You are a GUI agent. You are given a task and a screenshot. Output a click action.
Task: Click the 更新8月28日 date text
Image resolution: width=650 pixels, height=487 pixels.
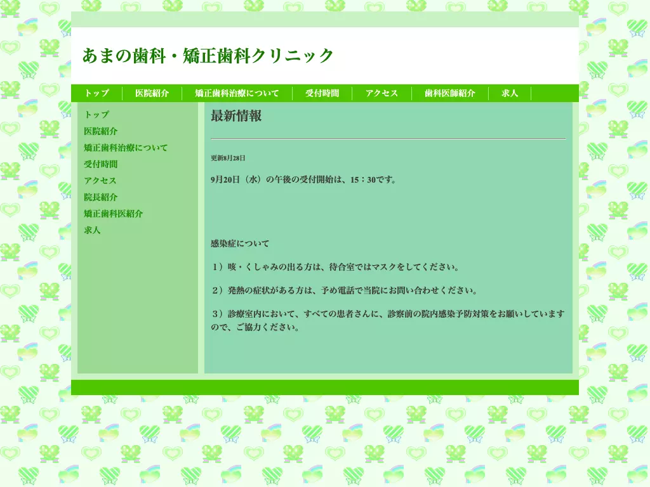coord(228,158)
